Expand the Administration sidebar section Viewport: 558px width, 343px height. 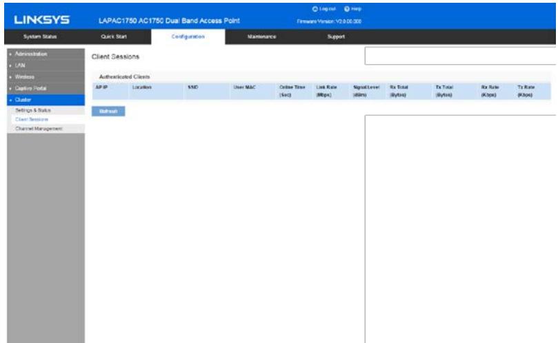[x=46, y=54]
